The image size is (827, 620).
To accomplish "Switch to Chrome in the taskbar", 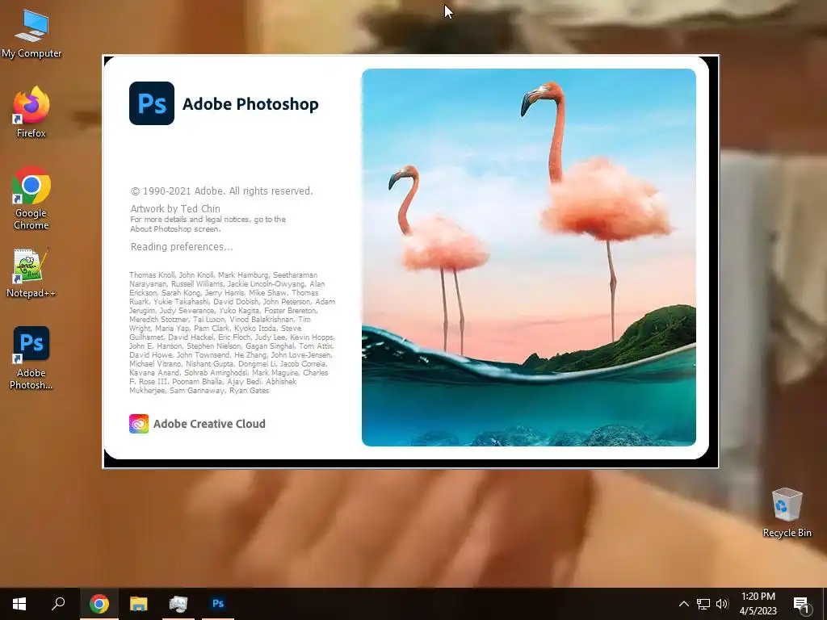I will [99, 604].
